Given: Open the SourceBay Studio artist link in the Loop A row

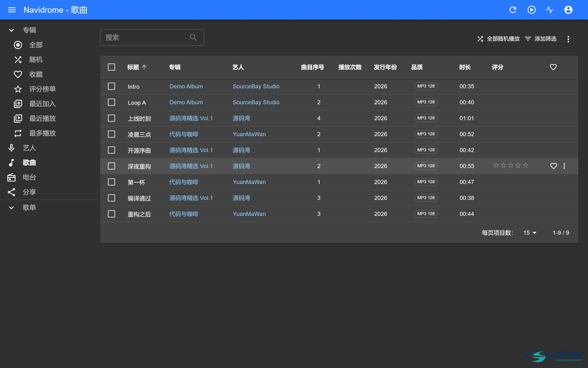Looking at the screenshot, I should [256, 102].
